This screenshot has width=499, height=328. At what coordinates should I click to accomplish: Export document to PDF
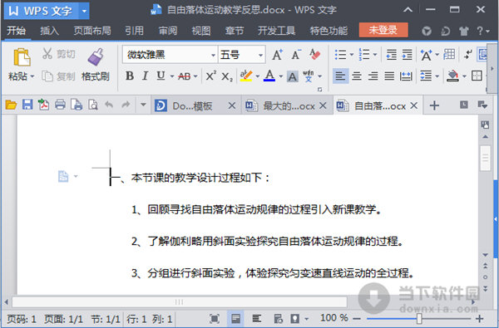tap(43, 105)
